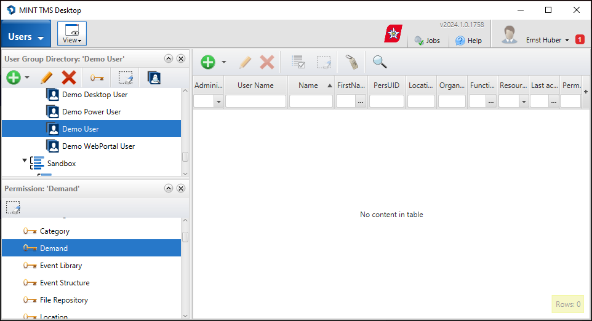Click the clear selection icon in Permission panel
The image size is (592, 321).
click(13, 207)
